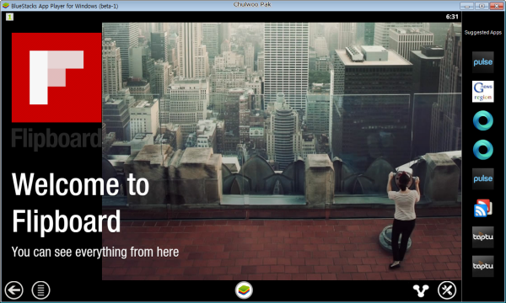Launch the upper taptu suggested app
The width and height of the screenshot is (506, 303).
tap(482, 237)
